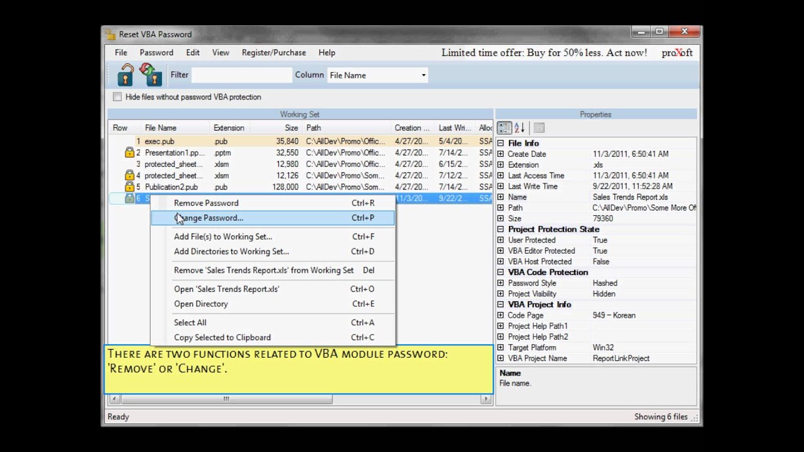Click the file list scrollbar left arrow
The image size is (804, 452).
tap(114, 399)
